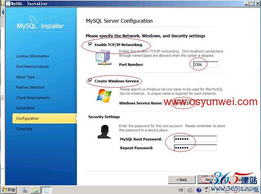
Task: Click the Windows flag logo icon
Action: [104, 95]
